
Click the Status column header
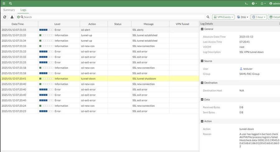(x=118, y=24)
